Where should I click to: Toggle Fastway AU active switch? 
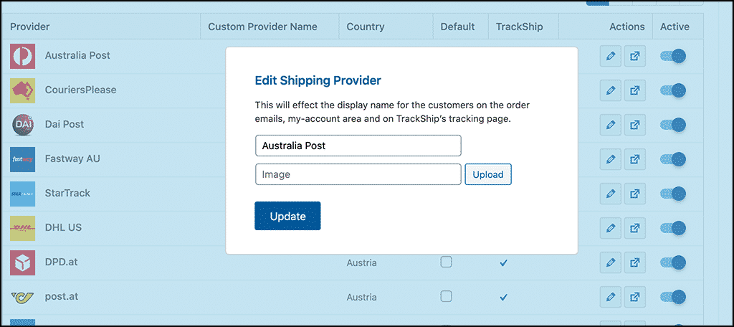673,159
